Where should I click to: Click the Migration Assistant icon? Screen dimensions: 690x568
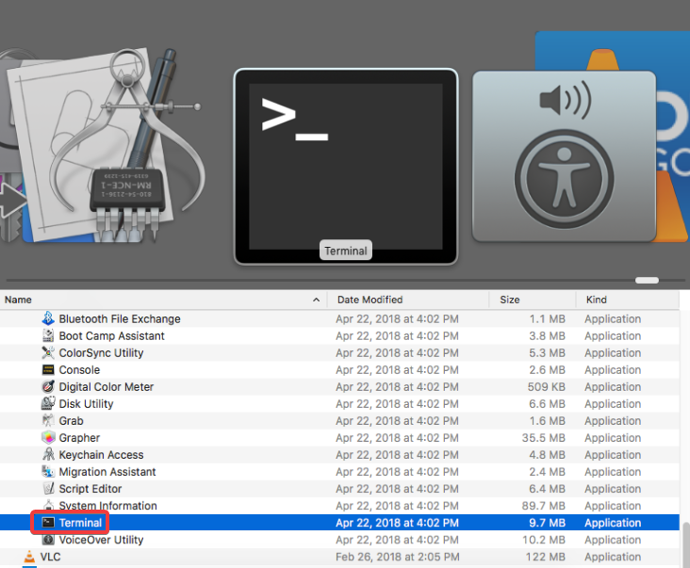point(48,471)
